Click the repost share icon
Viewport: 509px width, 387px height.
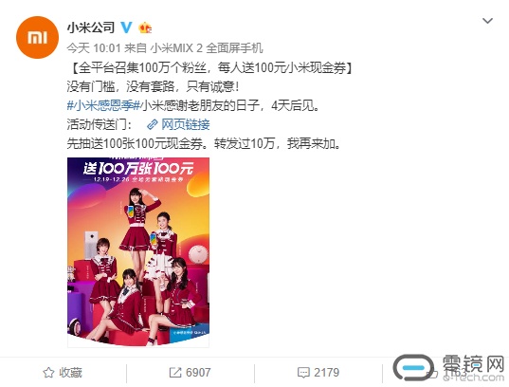175,373
